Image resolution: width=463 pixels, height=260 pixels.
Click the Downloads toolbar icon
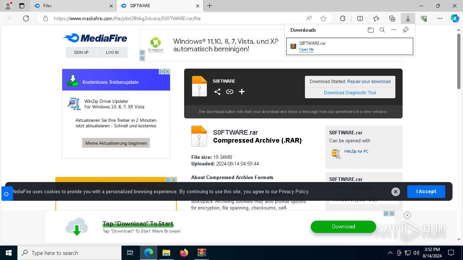coord(408,18)
